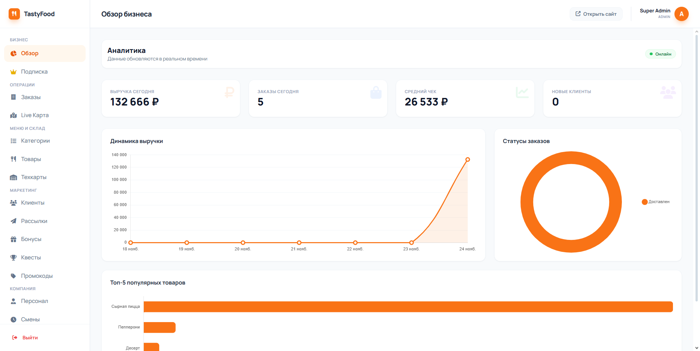
Task: Click the clock icon next to Смены
Action: click(x=14, y=319)
